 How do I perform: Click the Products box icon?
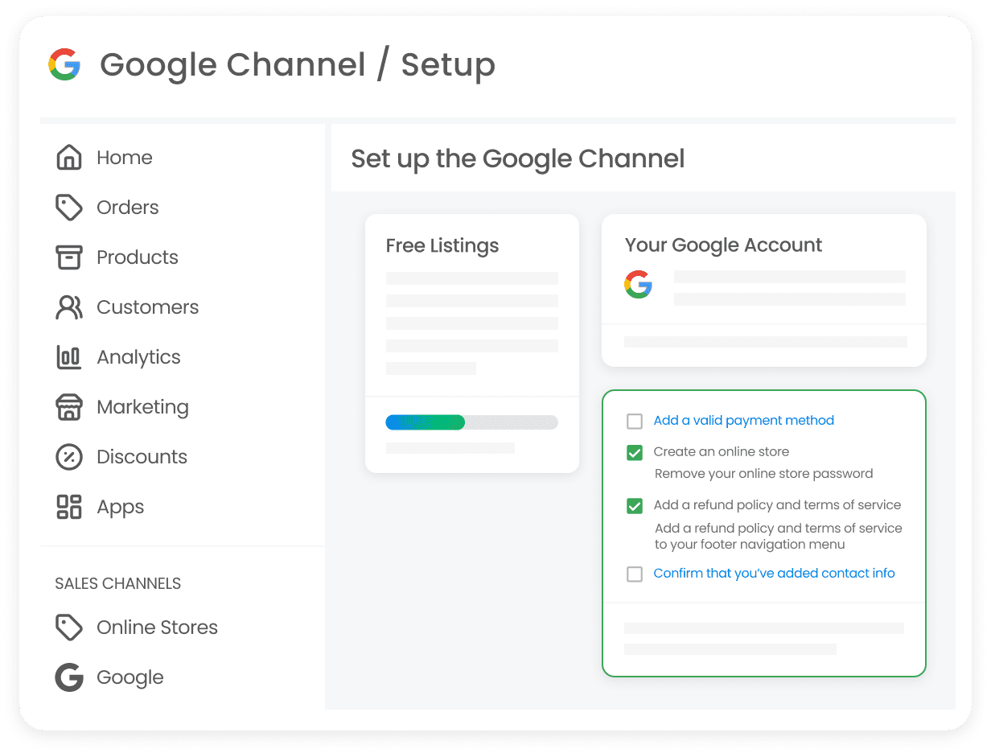click(69, 257)
